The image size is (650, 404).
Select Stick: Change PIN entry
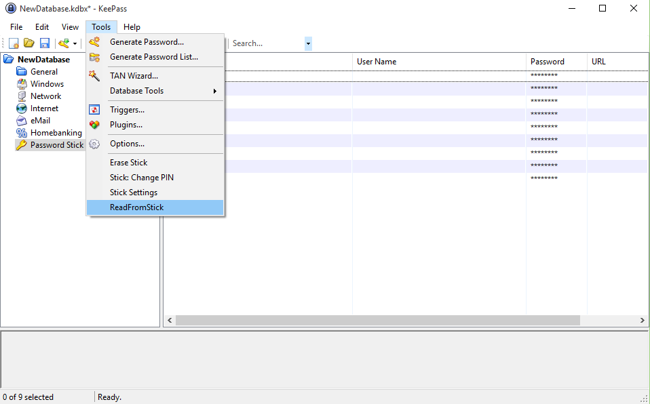[155, 178]
